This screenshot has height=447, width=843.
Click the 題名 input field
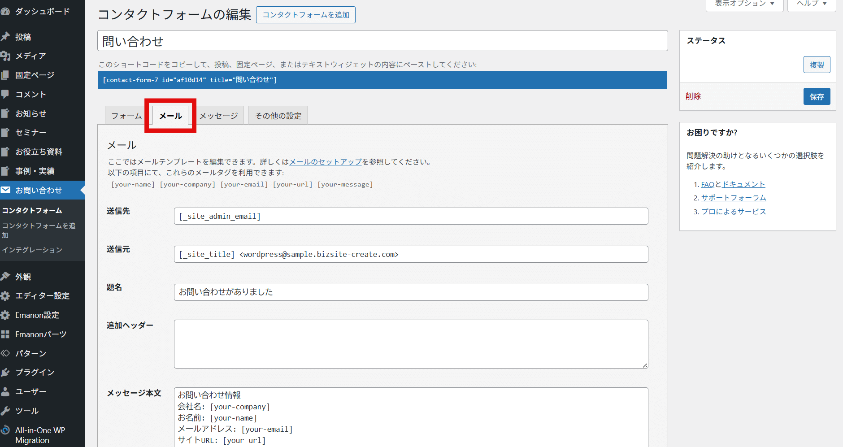pyautogui.click(x=411, y=292)
